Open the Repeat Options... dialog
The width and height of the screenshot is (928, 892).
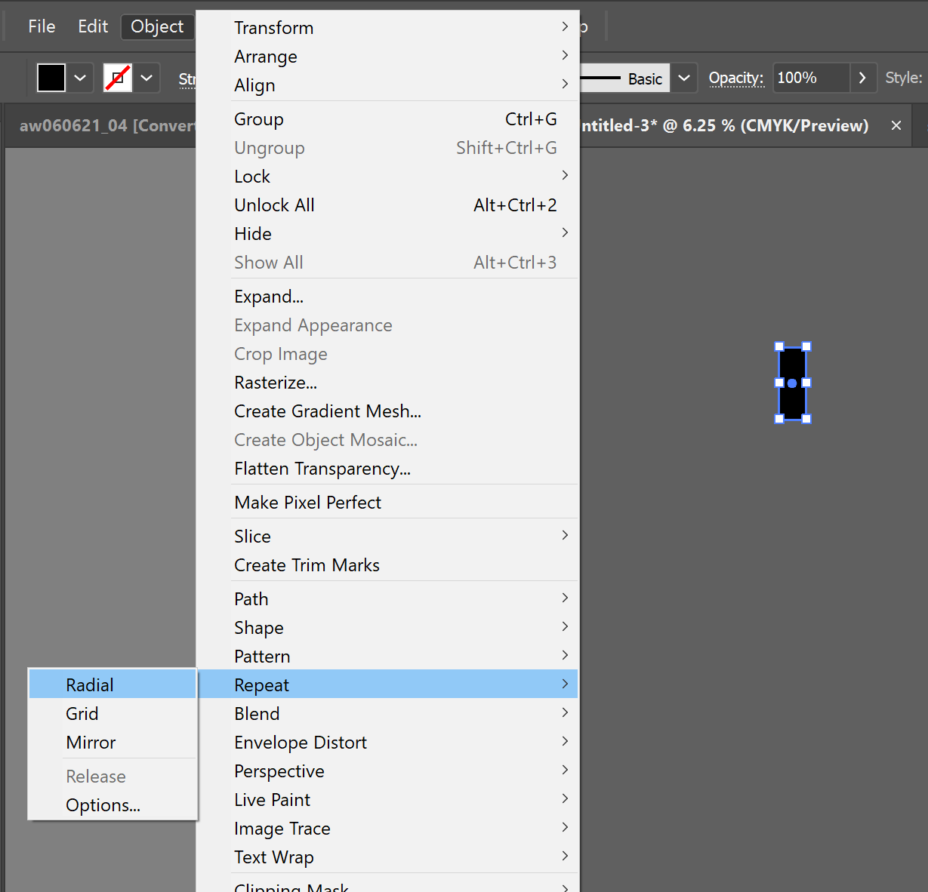click(103, 804)
